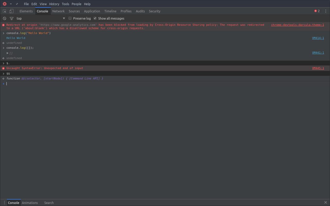
Task: Open the History menu
Action: coord(54,4)
